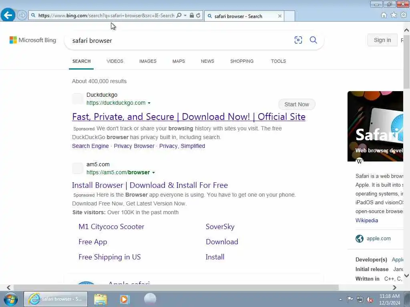Viewport: 410px width, 307px height.
Task: Select the 'safari browser - Search' tab
Action: point(244,16)
